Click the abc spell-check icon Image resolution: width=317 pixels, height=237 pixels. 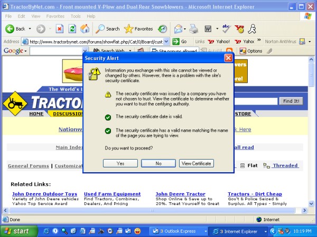[226, 29]
